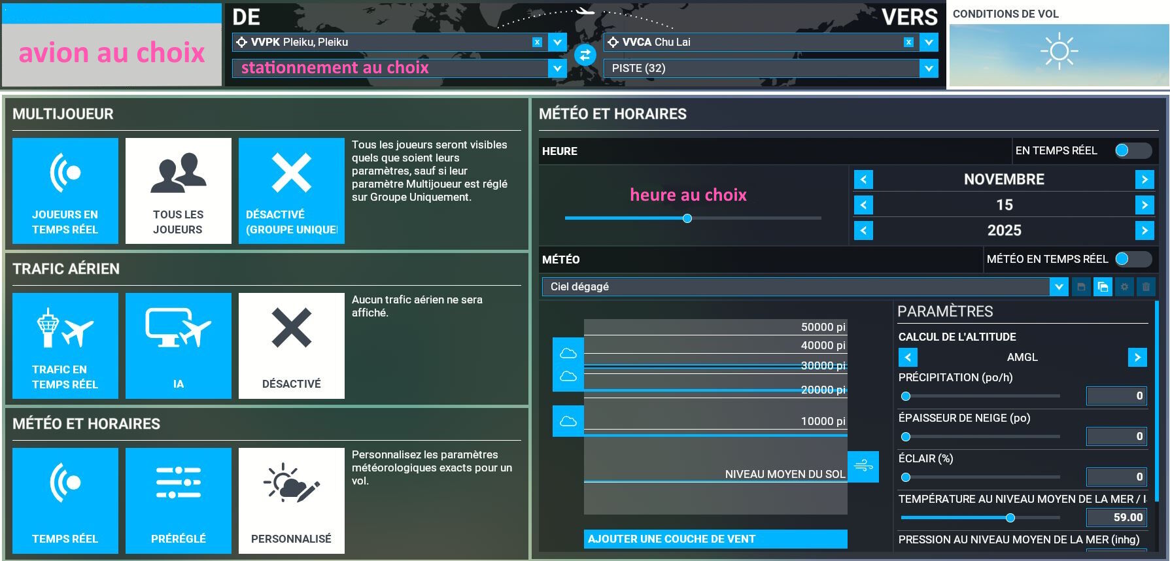
Task: Click the 30000 pi cloud layer icon
Action: click(568, 354)
